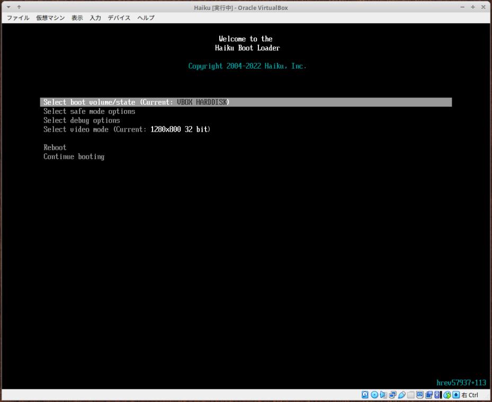The height and width of the screenshot is (402, 492).
Task: Open the 仮想マシン menu
Action: tap(50, 18)
